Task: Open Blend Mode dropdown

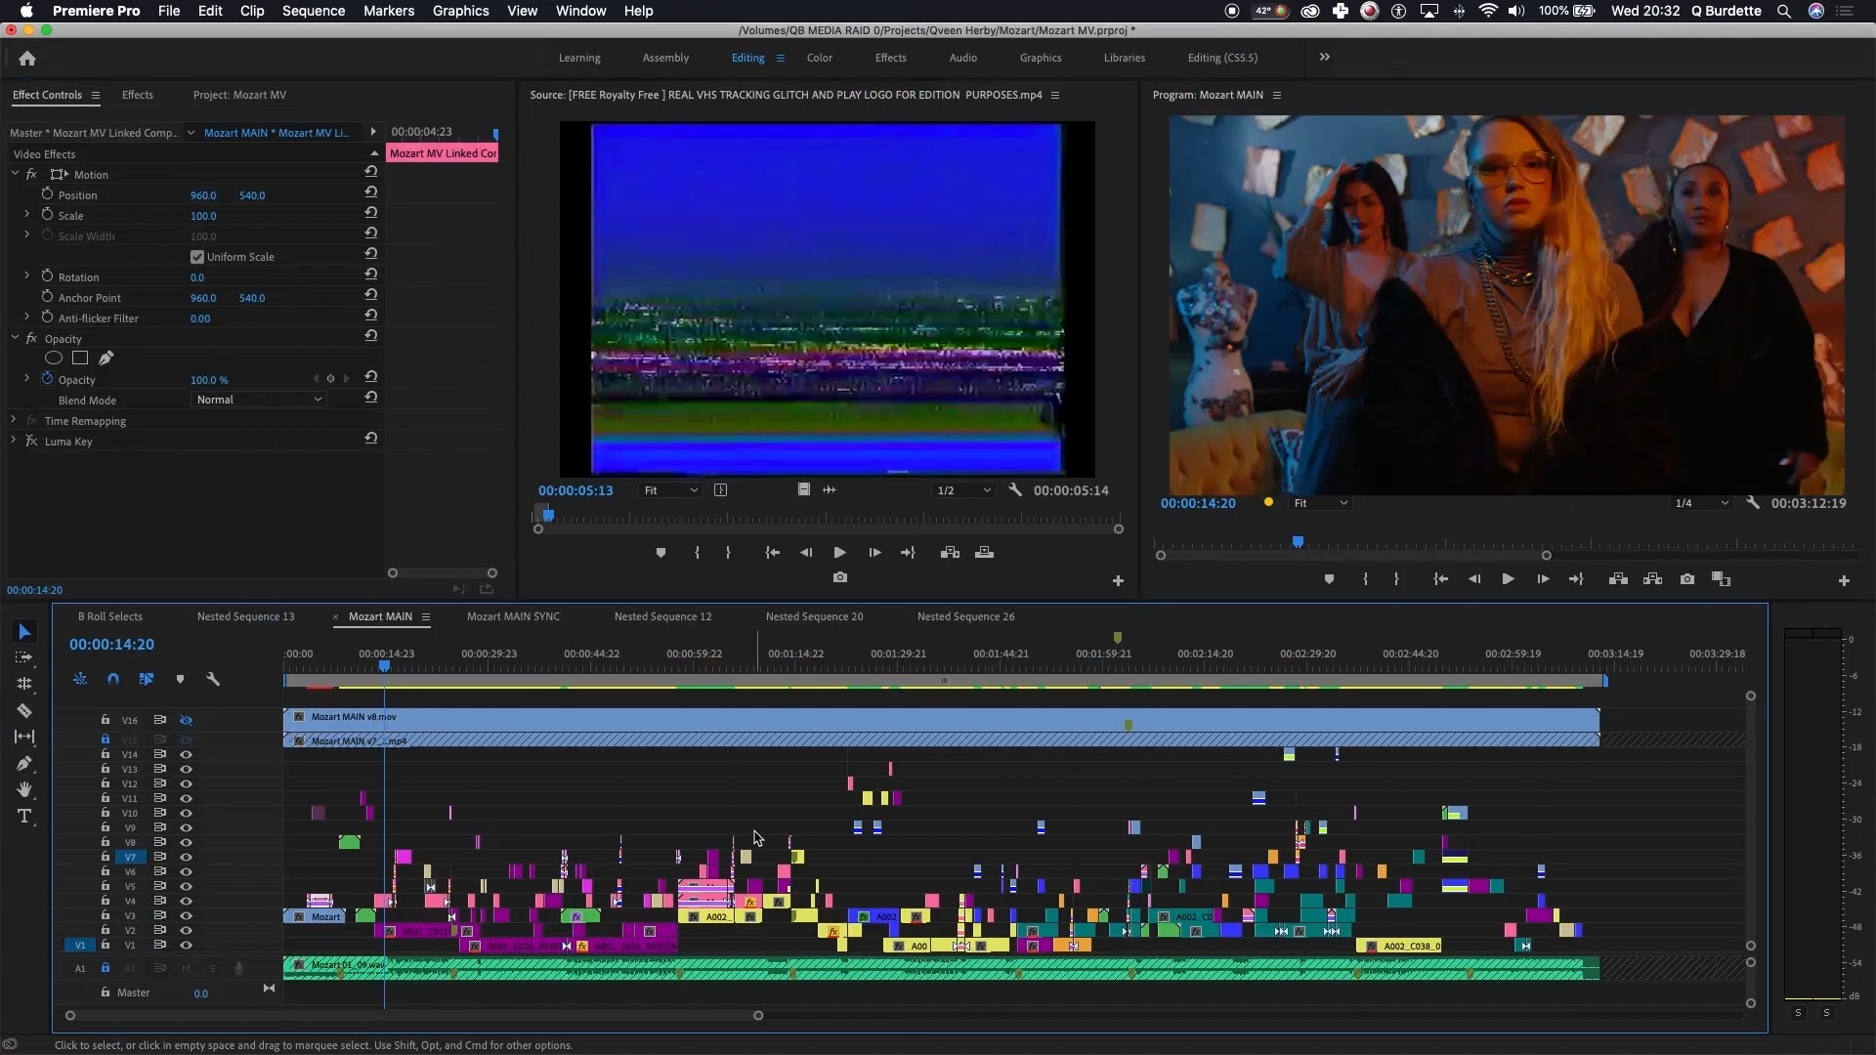Action: pyautogui.click(x=259, y=400)
